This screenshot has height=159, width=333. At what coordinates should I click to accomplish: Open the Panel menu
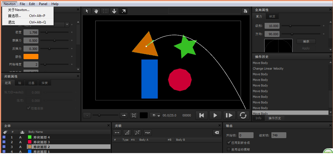coord(43,4)
